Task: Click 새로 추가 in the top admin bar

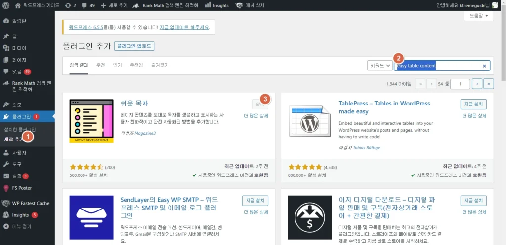Action: click(114, 5)
